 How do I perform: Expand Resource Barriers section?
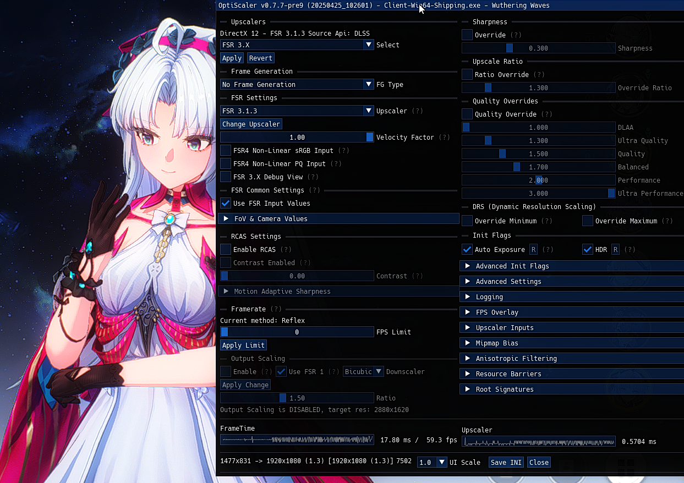(x=572, y=374)
